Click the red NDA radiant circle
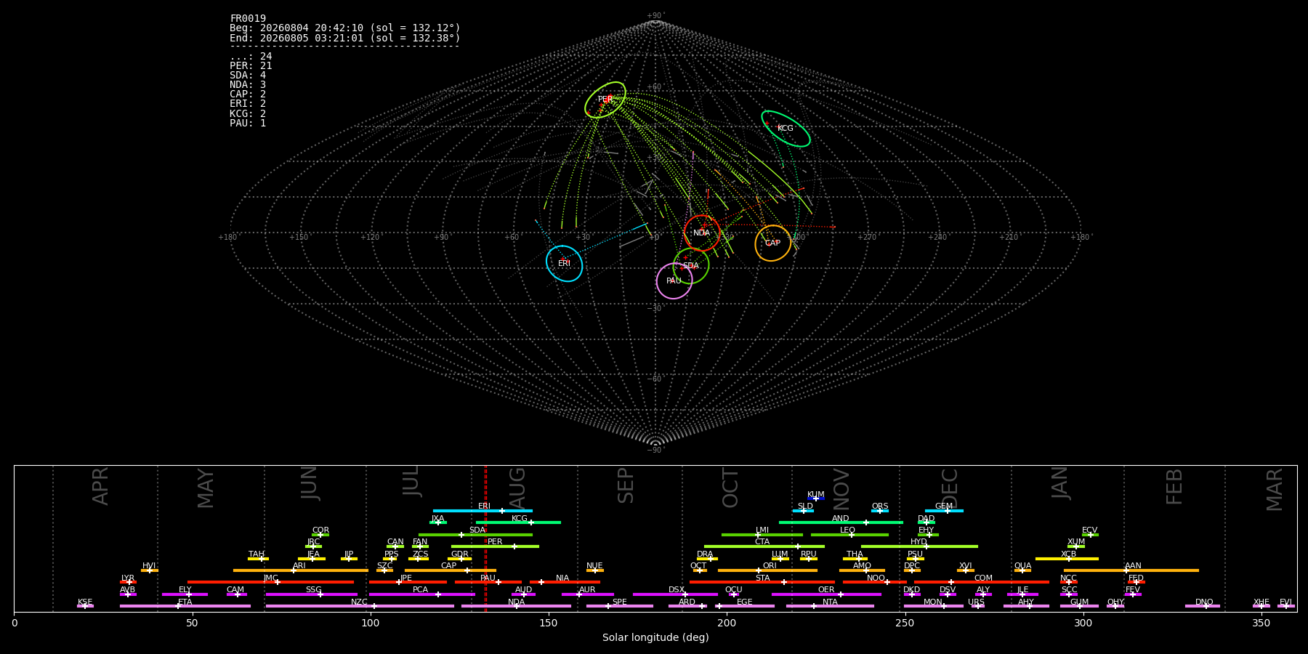 coord(702,233)
